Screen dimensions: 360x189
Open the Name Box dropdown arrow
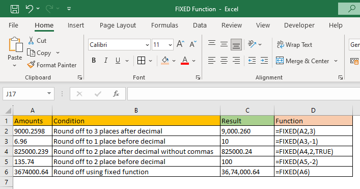[x=49, y=93]
